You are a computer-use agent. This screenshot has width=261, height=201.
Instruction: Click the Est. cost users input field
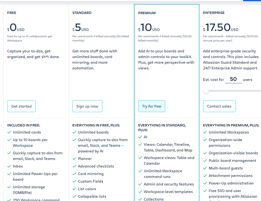(x=233, y=79)
